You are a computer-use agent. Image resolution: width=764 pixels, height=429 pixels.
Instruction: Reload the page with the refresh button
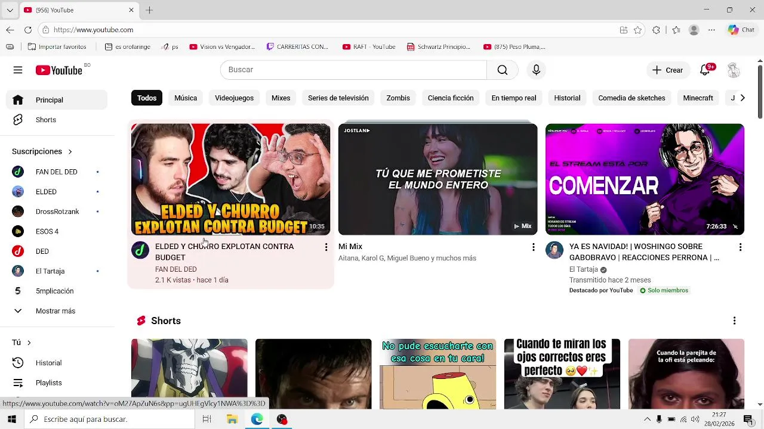click(28, 30)
